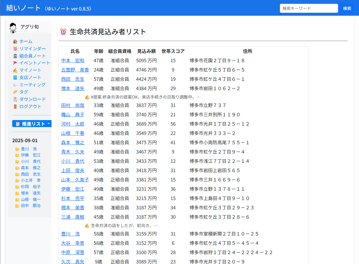This screenshot has width=359, height=264.
Task: Click the アグリ旬 avatar image
Action: 12,26
